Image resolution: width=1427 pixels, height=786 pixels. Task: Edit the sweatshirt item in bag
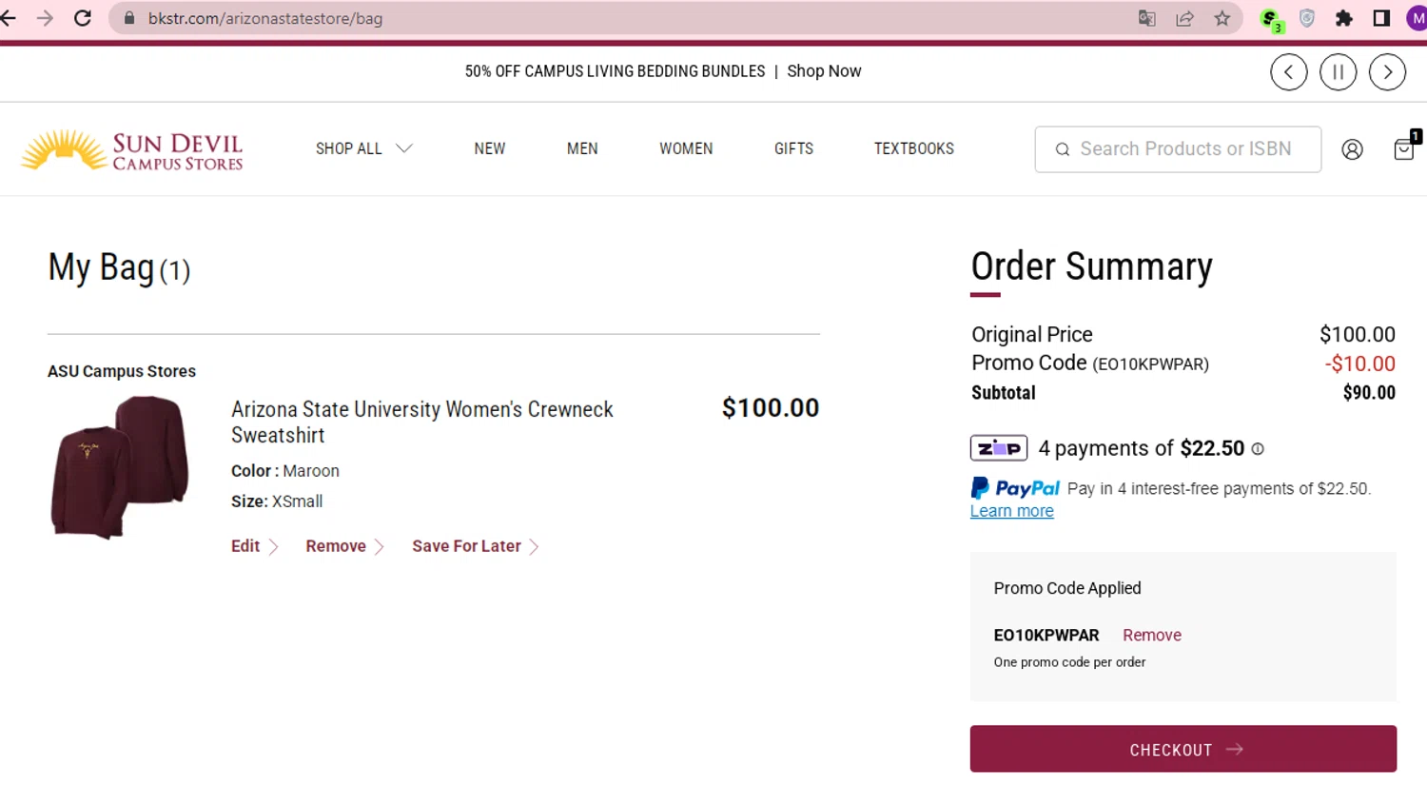pyautogui.click(x=254, y=546)
